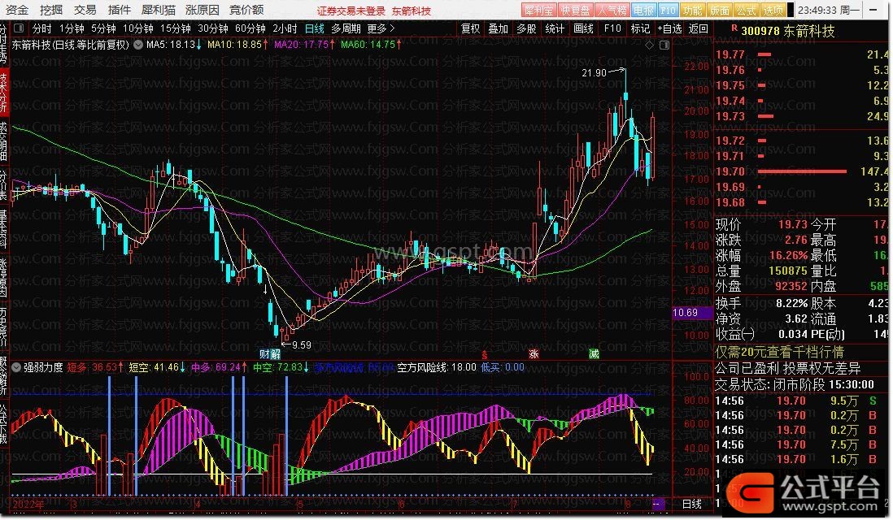Viewport: 893px width, 520px height.
Task: Click the 多股 multi-stock button
Action: [527, 28]
